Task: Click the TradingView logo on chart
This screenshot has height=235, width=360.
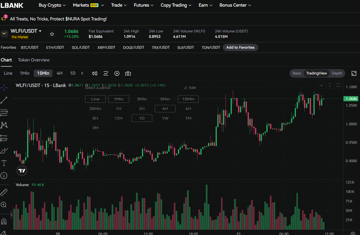Action: [x=22, y=171]
